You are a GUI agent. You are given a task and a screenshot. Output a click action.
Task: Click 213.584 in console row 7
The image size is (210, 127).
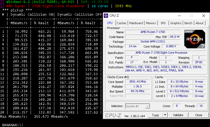coord(20,57)
